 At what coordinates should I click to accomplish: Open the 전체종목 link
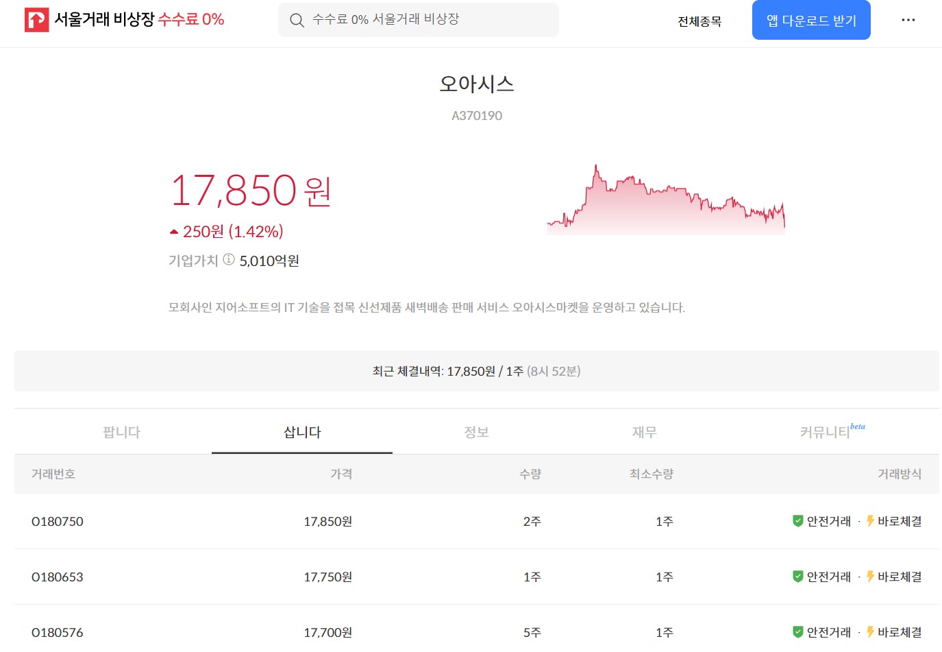[x=699, y=21]
